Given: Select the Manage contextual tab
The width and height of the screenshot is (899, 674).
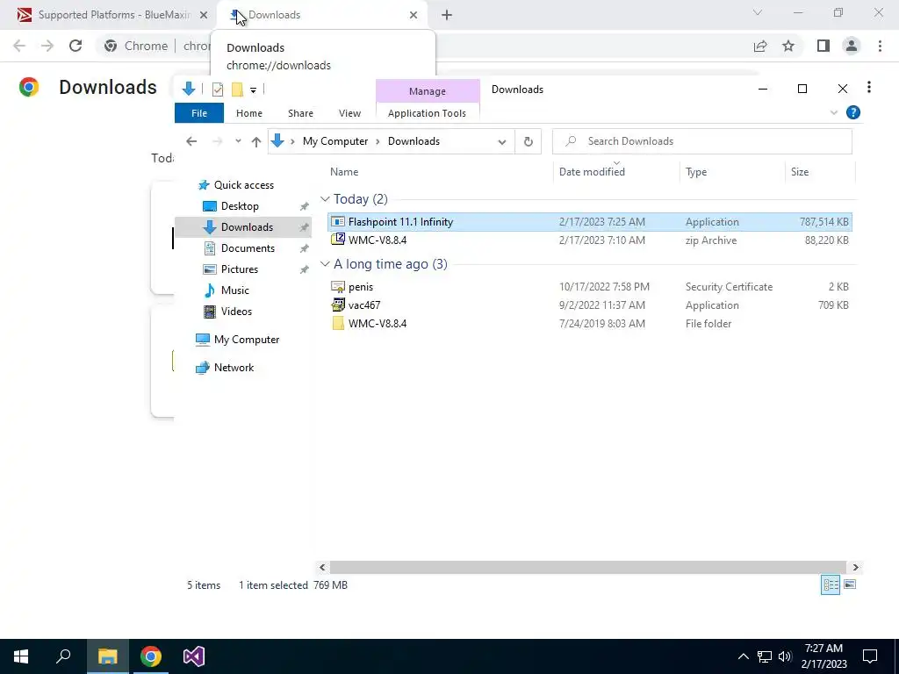Looking at the screenshot, I should point(428,91).
